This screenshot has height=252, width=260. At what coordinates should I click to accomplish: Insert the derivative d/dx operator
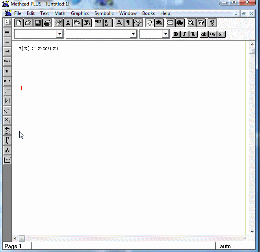click(x=7, y=150)
